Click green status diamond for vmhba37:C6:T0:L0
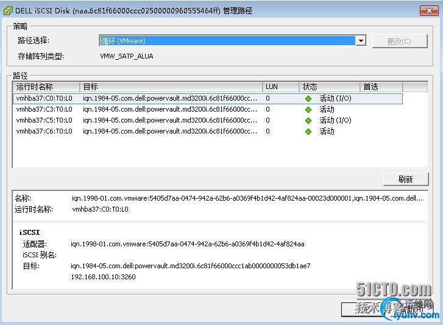Image resolution: width=443 pixels, height=325 pixels. tap(308, 132)
